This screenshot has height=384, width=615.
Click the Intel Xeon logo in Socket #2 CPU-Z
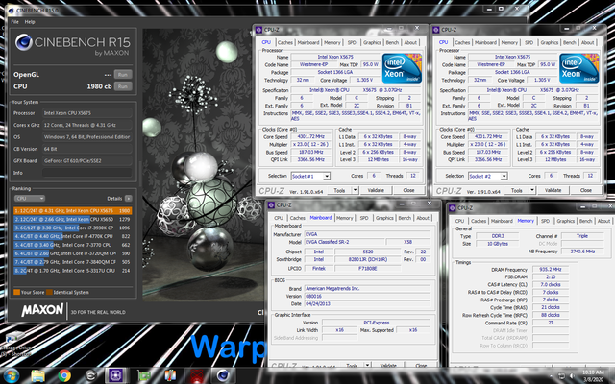pyautogui.click(x=578, y=68)
